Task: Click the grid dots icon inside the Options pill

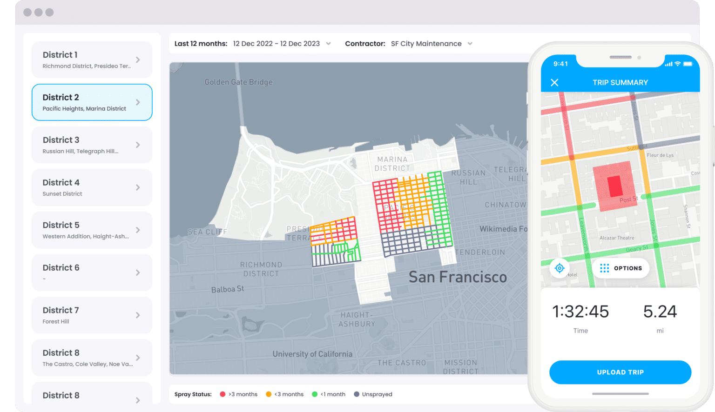Action: (x=604, y=268)
